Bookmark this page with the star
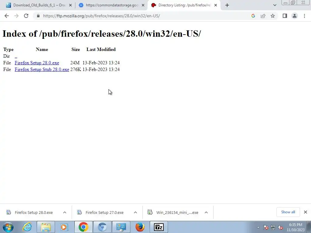 273,16
